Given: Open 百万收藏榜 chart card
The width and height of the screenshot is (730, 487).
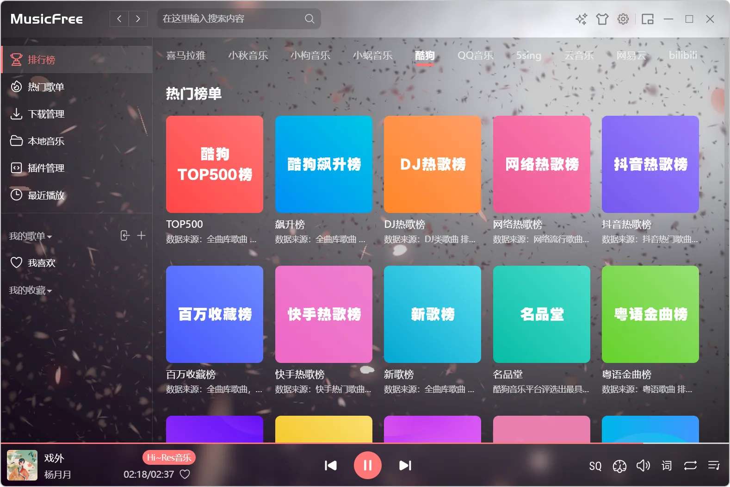Looking at the screenshot, I should [215, 314].
